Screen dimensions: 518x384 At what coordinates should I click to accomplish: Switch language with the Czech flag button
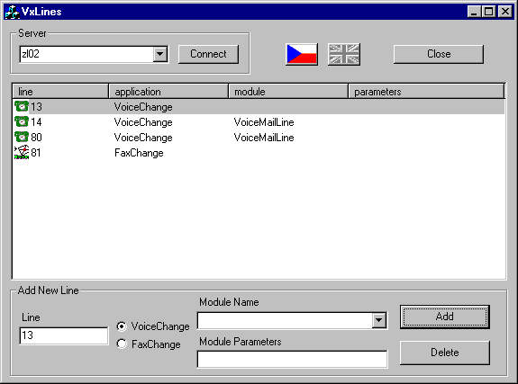(302, 54)
